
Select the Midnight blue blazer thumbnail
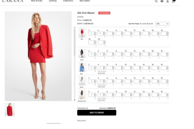coord(82,95)
